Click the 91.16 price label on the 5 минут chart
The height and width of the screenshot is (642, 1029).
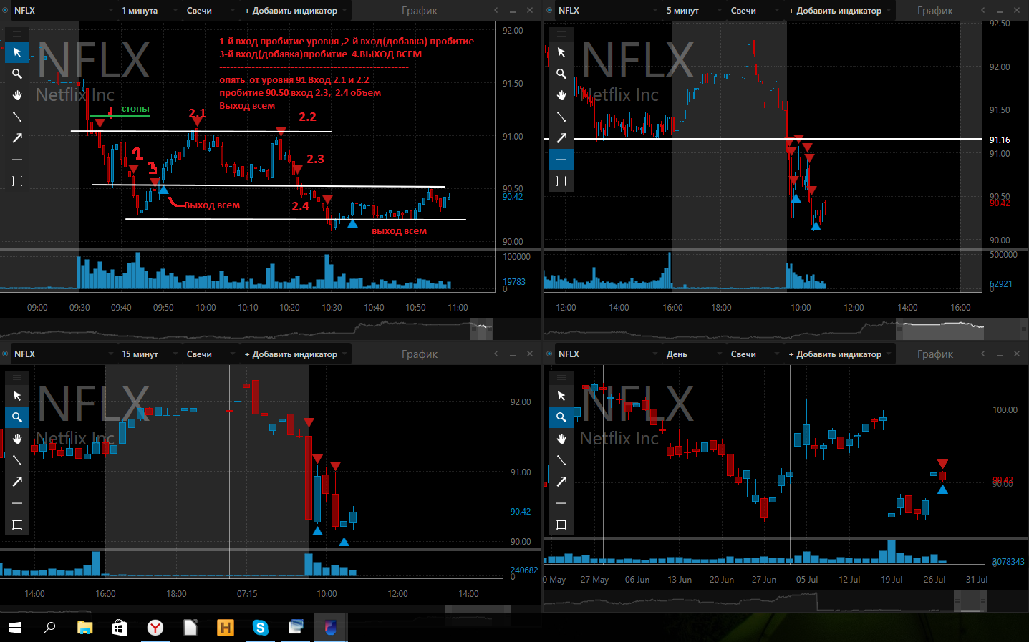coord(1000,140)
